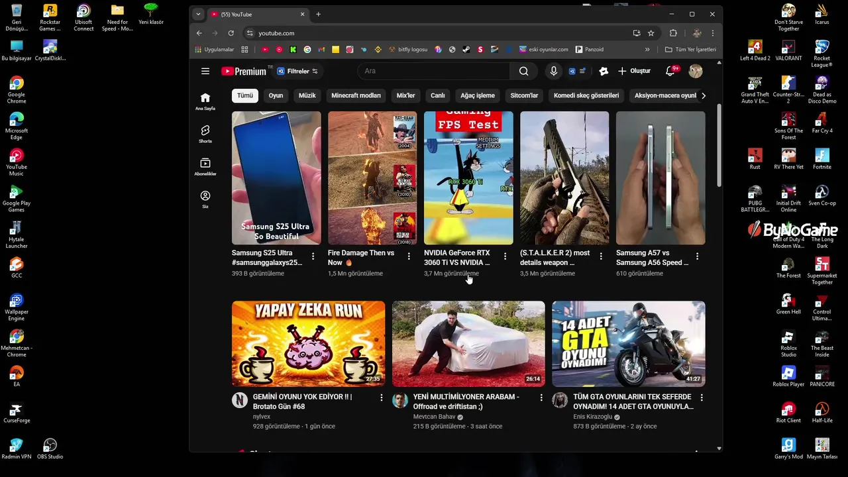Click the Oluştur create button

(x=634, y=71)
